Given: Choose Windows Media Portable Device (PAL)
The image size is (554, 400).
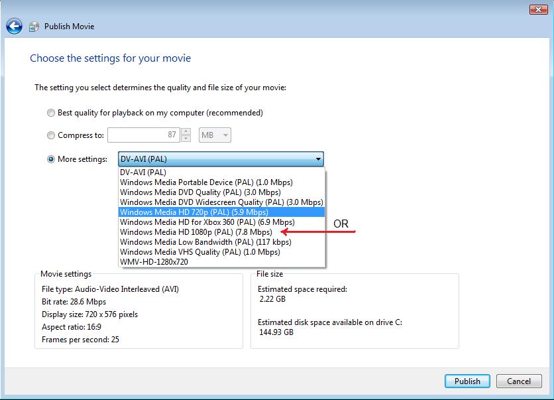Looking at the screenshot, I should 206,182.
